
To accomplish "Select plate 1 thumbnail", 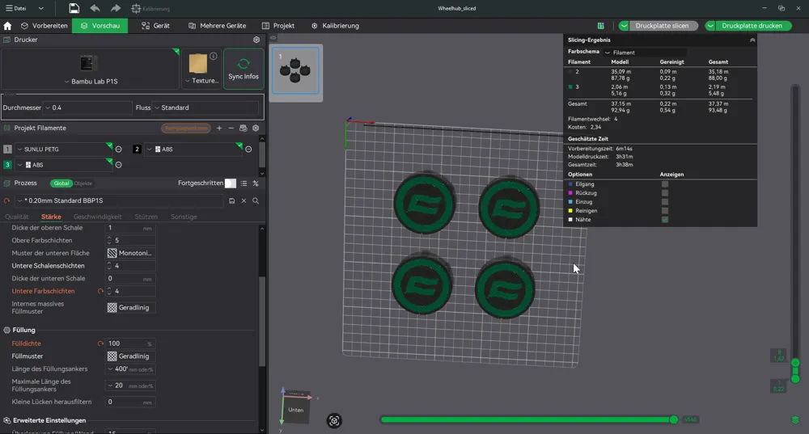I will (295, 70).
